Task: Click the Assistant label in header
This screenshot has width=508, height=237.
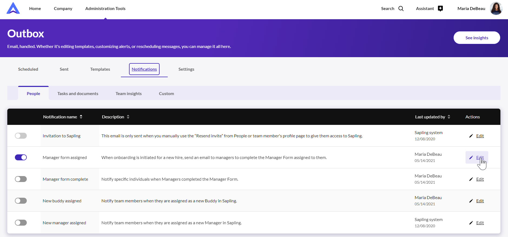Action: [425, 9]
